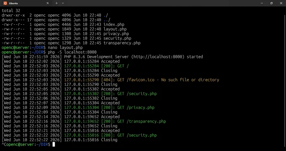Click the 'php -S localhost:8000' command
The image size is (286, 151).
click(72, 52)
